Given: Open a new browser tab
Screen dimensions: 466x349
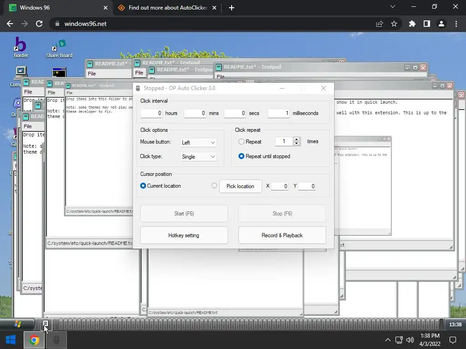Looking at the screenshot, I should click(232, 8).
